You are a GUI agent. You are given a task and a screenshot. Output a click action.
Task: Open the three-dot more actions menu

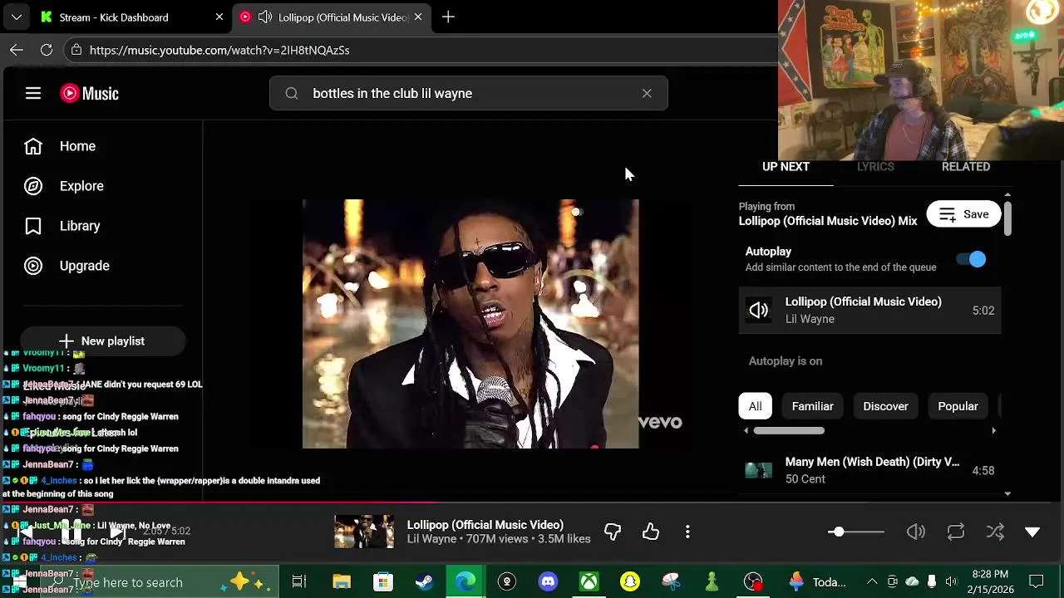coord(687,532)
